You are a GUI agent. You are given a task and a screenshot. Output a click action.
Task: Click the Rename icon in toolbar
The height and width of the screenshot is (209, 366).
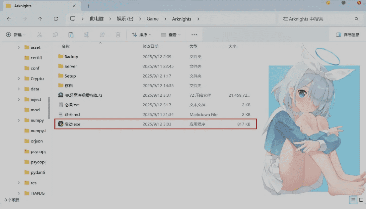(86, 35)
